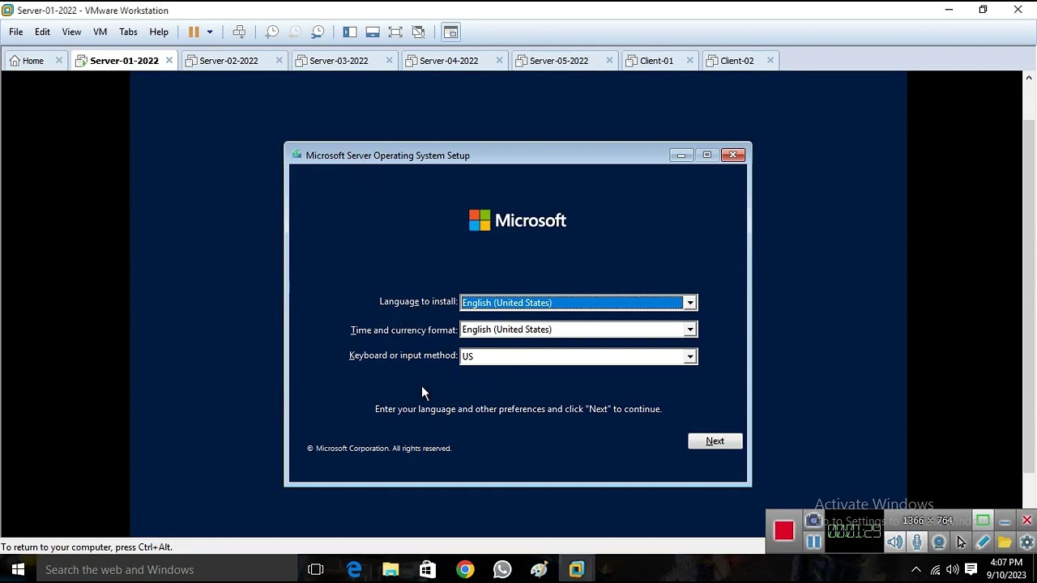This screenshot has width=1037, height=583.
Task: Click Next in the setup dialog
Action: coord(715,441)
